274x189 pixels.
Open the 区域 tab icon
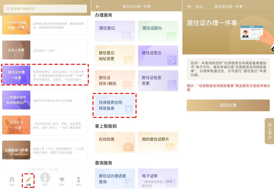12,181
